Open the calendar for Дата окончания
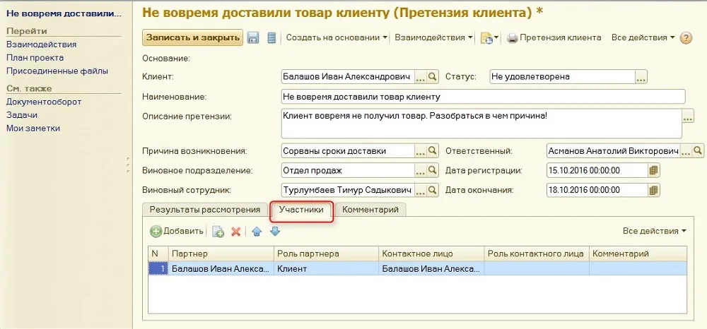Viewport: 707px width, 329px height. coord(654,191)
